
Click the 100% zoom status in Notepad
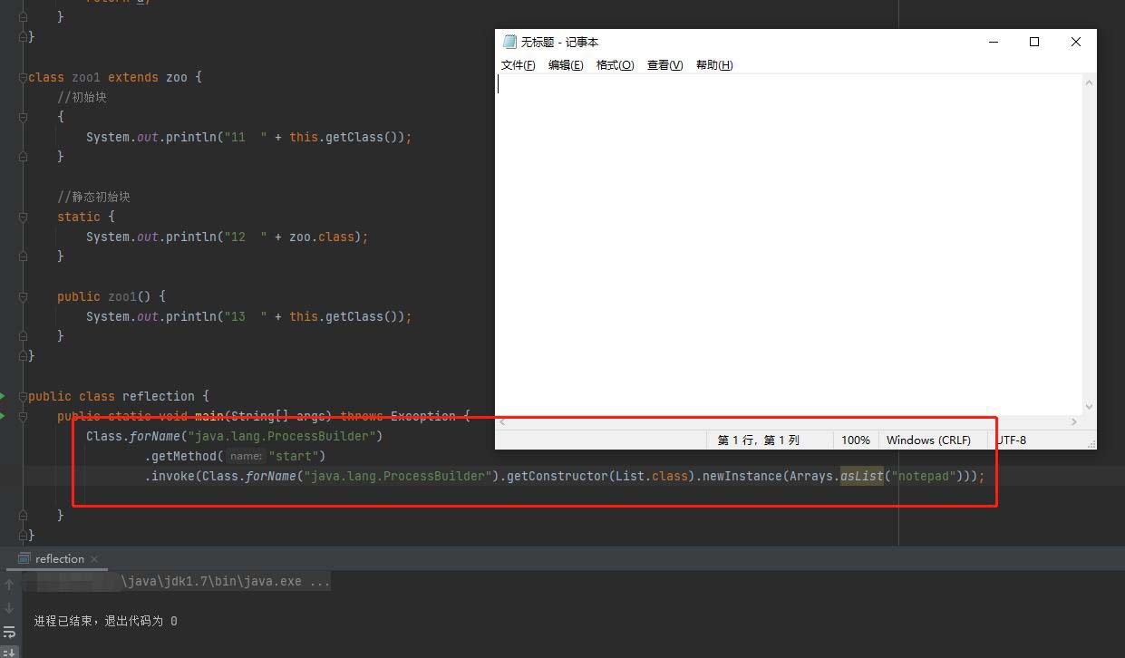856,440
